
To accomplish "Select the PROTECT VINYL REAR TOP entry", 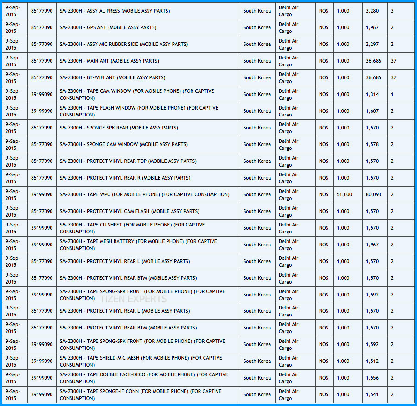I will tap(128, 161).
